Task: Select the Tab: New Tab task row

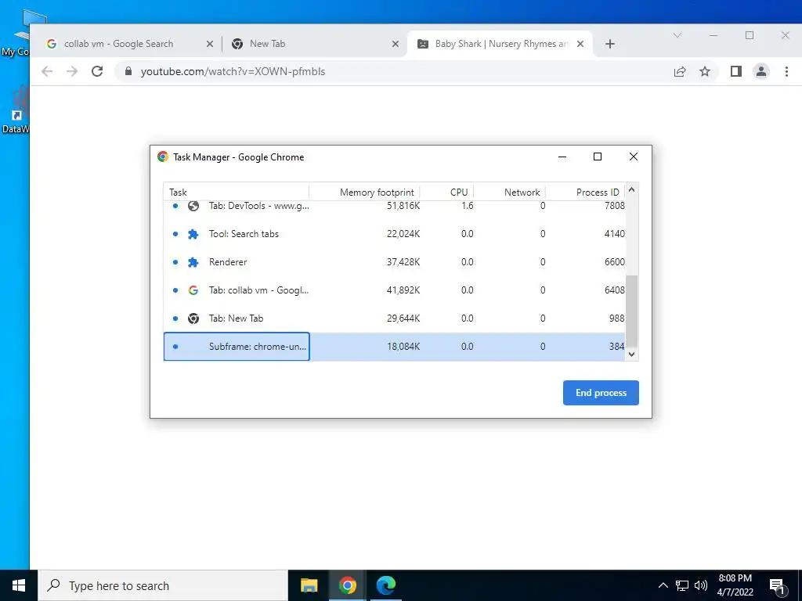Action: coord(394,318)
